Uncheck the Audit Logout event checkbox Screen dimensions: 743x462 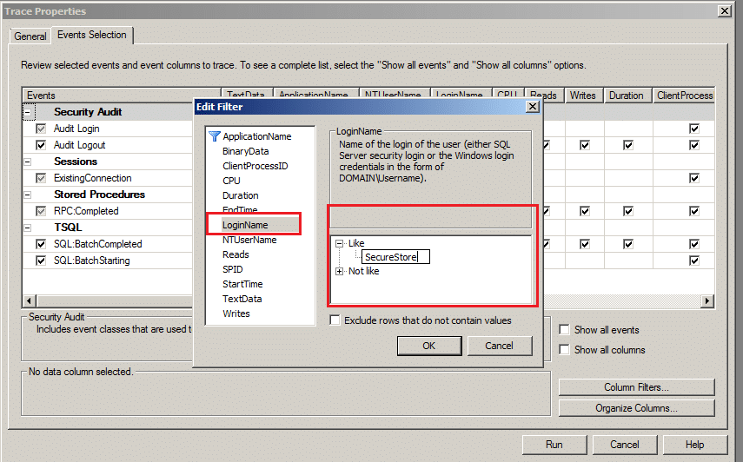41,145
